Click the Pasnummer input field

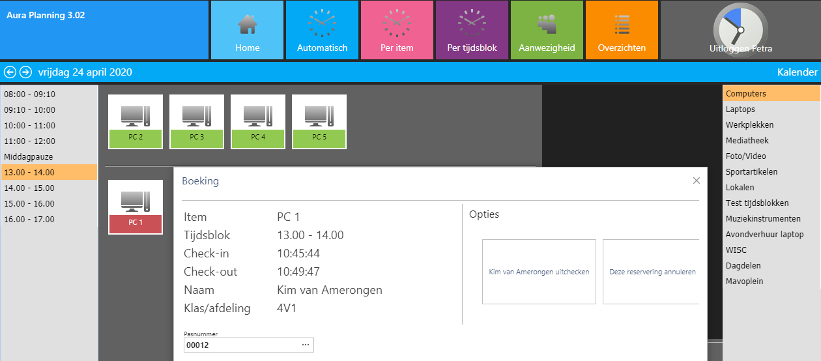pos(240,345)
